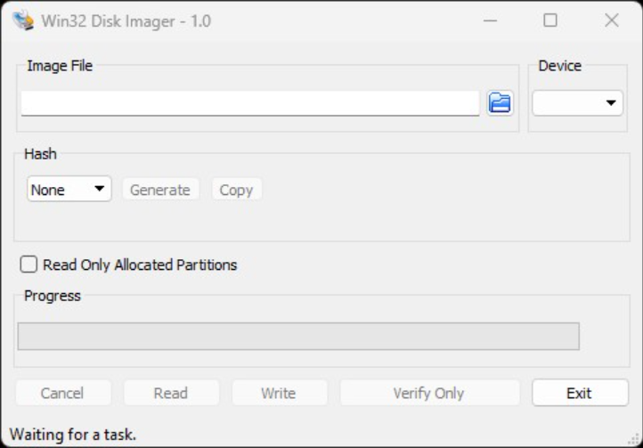This screenshot has width=643, height=448.
Task: Select the Verify Only button
Action: point(428,393)
